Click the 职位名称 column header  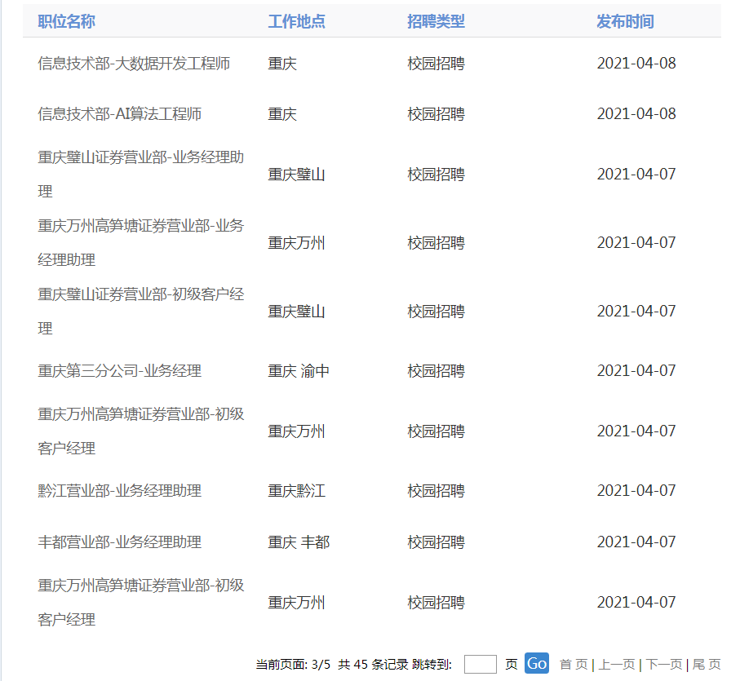67,21
